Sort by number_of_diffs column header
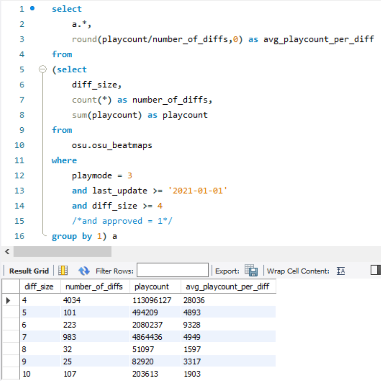Image resolution: width=381 pixels, height=381 pixels. tap(95, 287)
